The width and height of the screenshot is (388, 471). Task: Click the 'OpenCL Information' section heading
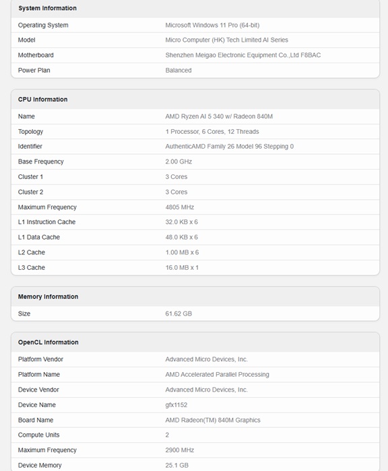pos(48,342)
